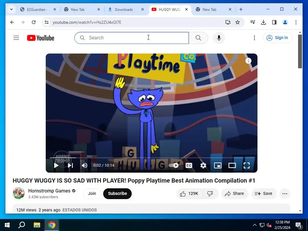Seek along the video progress bar

click(x=152, y=158)
